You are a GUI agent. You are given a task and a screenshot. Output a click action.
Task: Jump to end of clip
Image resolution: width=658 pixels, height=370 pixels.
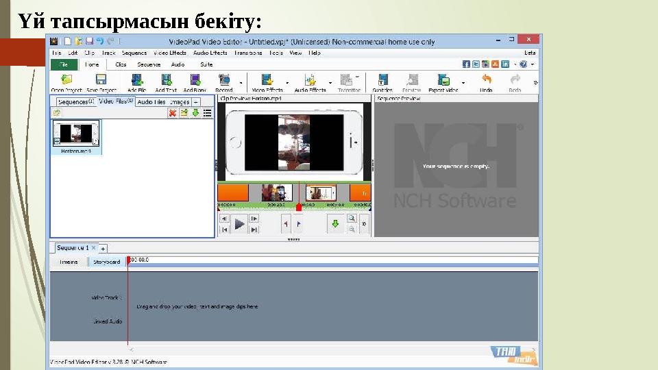254,230
